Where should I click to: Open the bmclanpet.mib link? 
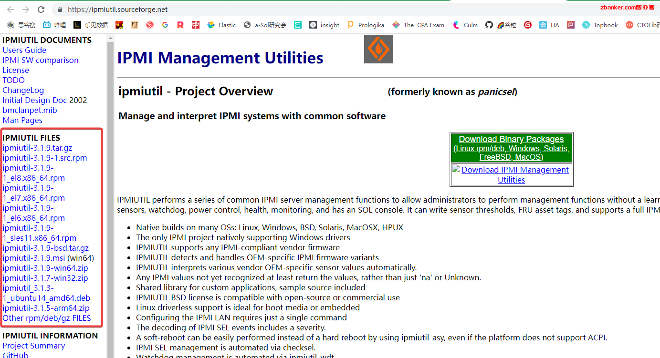point(30,110)
